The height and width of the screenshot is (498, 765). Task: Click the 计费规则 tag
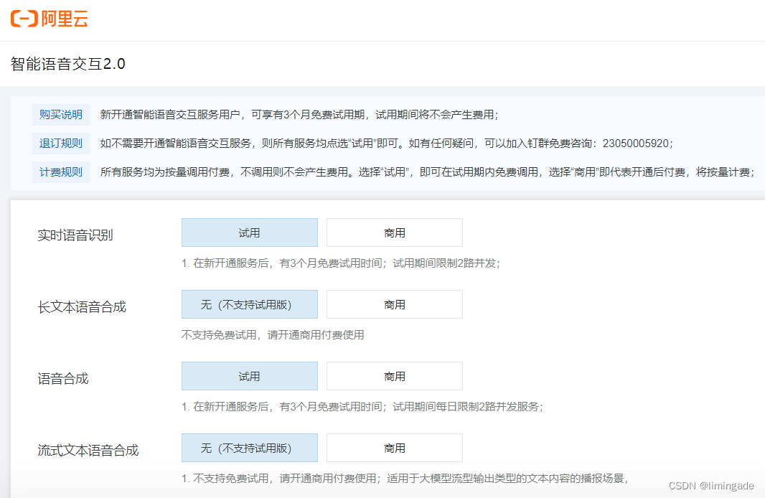[x=61, y=172]
